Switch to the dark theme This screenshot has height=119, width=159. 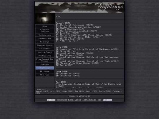(x=51, y=100)
